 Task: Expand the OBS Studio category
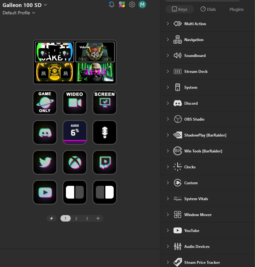[194, 119]
